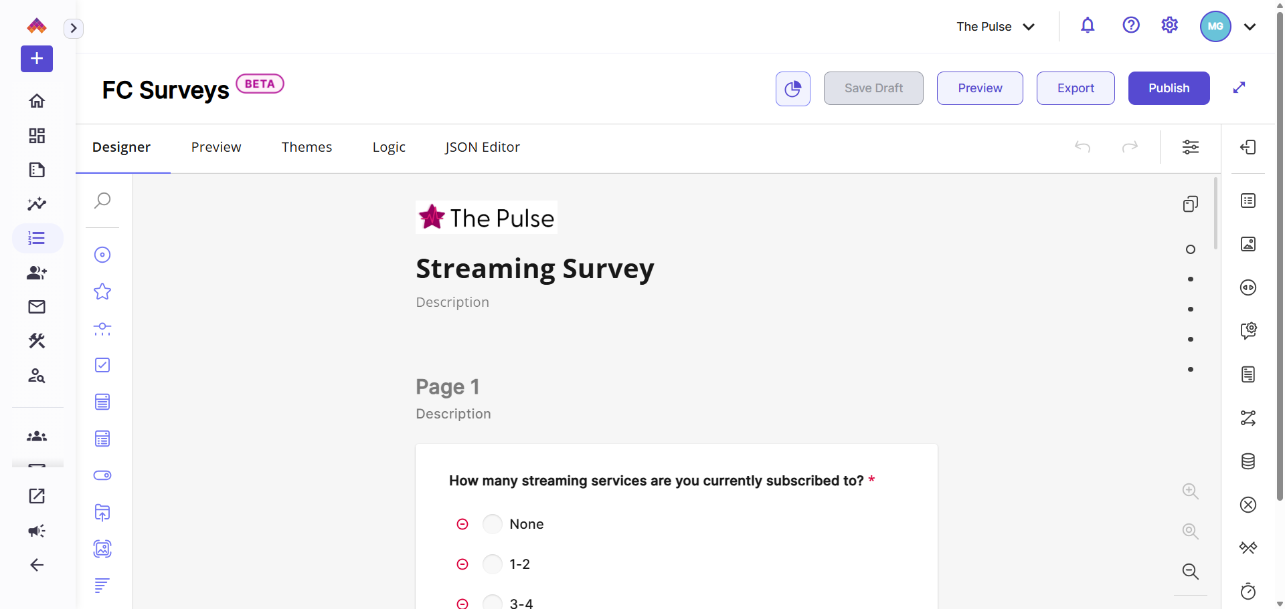Open survey settings sliders icon
The height and width of the screenshot is (609, 1285).
pos(1190,147)
